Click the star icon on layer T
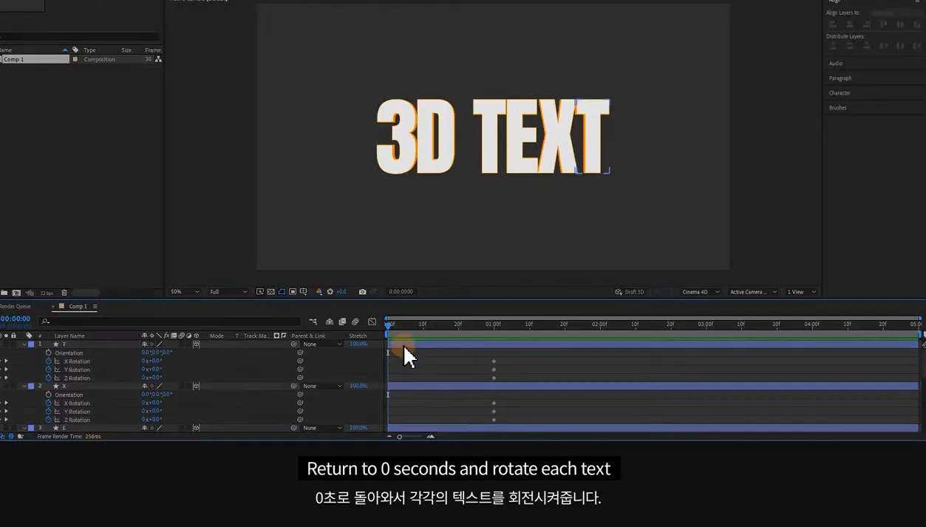The width and height of the screenshot is (926, 527). [x=55, y=344]
